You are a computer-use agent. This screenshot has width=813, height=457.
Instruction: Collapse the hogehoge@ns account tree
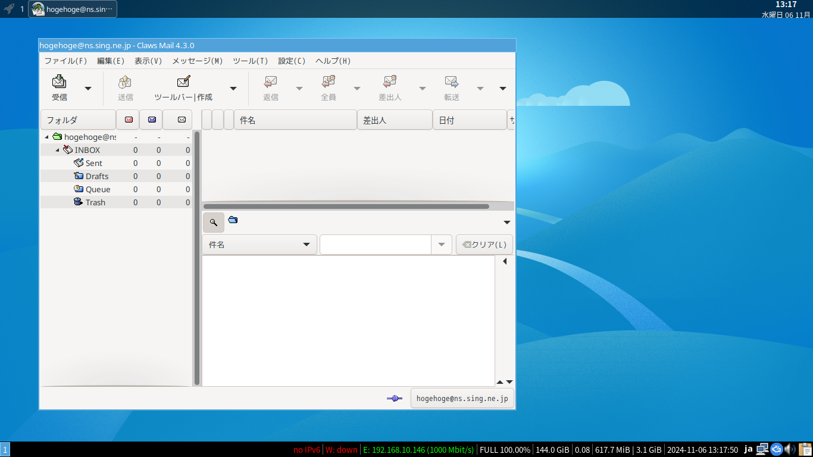47,137
